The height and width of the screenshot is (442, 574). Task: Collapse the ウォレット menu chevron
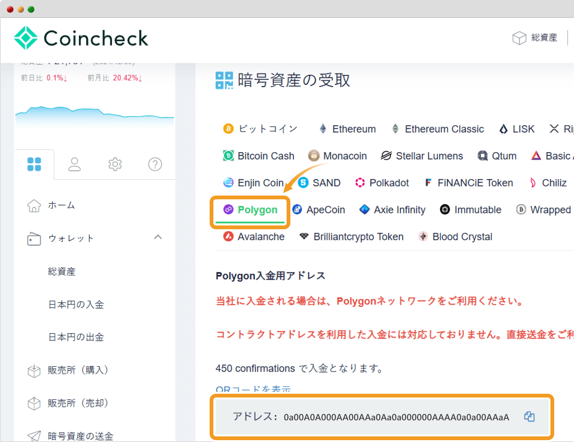coord(158,237)
